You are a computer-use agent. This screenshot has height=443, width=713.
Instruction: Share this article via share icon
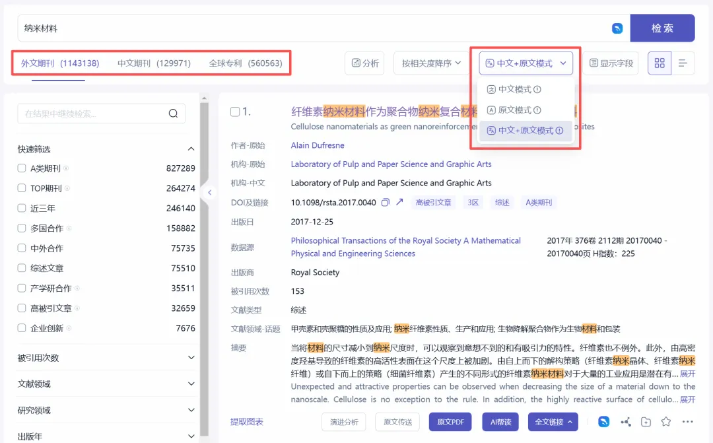[x=626, y=422]
